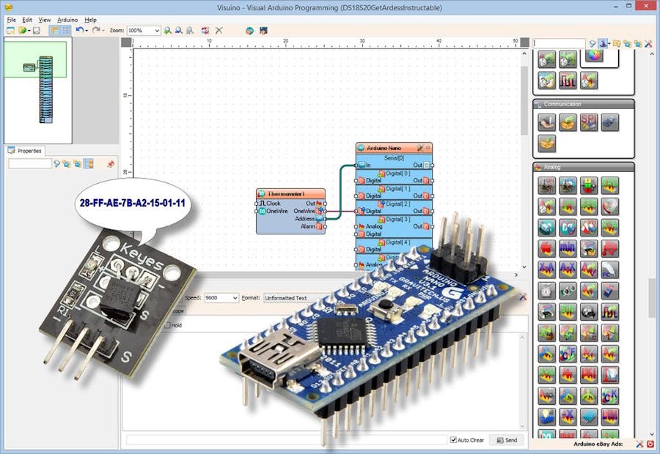Image resolution: width=660 pixels, height=454 pixels.
Task: Select the color wheel component icon
Action: tap(593, 57)
